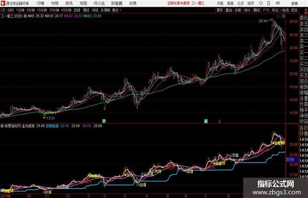Click the 标记 mark toolbar button
Screen dimensions: 308x198
(275, 10)
